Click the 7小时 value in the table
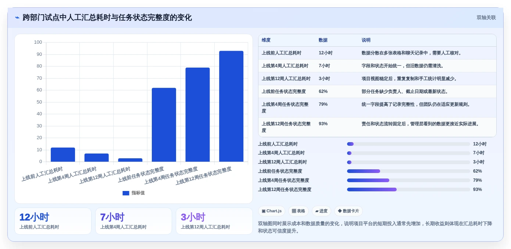 tap(324, 66)
